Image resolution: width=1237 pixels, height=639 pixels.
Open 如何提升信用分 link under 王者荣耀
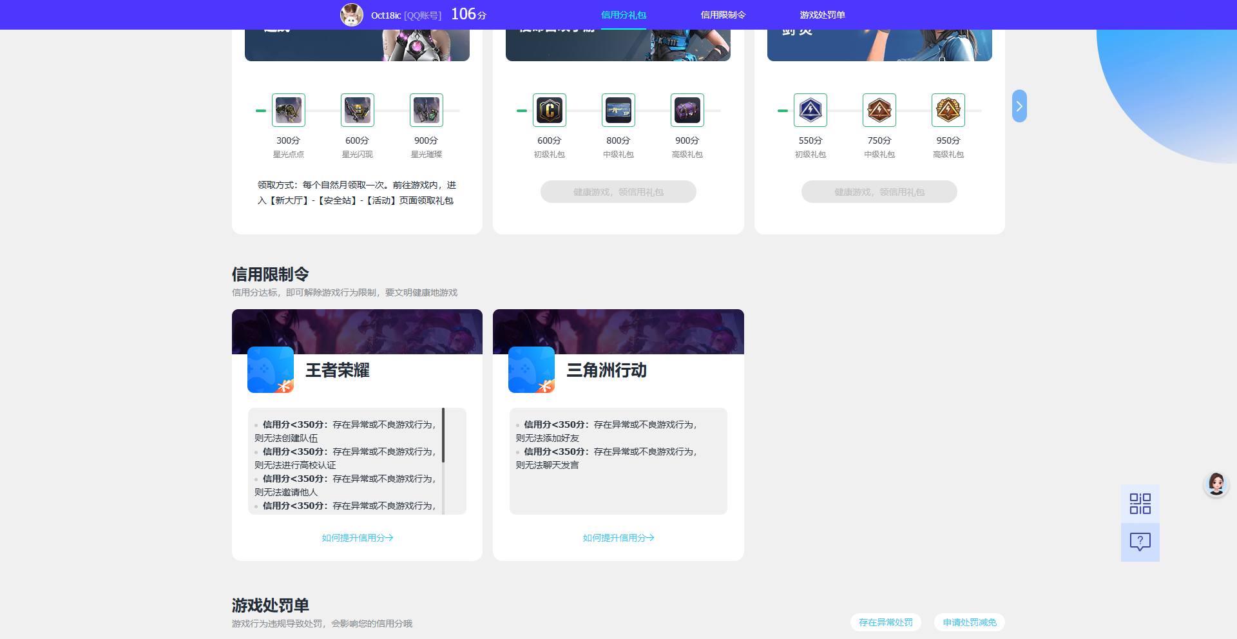click(x=358, y=538)
